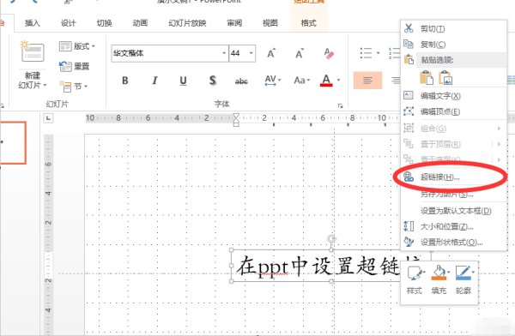Choose Set as Default Text Box (设置为默认文本框)
The width and height of the screenshot is (515, 336).
tap(453, 211)
